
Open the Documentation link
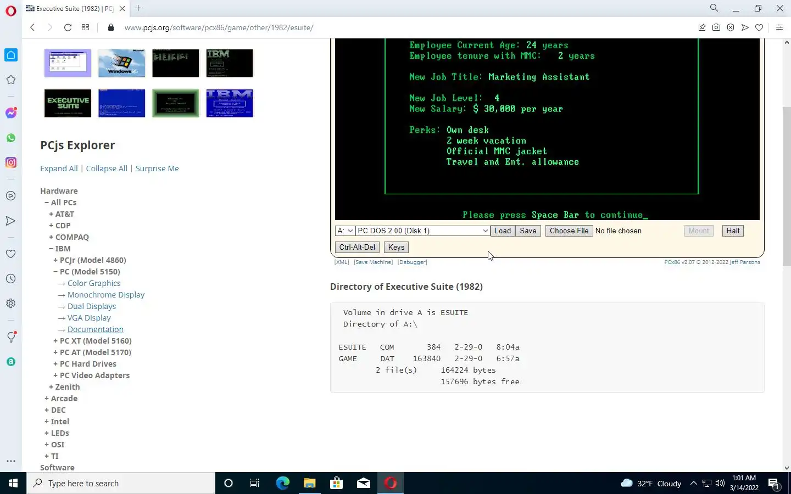[x=96, y=329]
